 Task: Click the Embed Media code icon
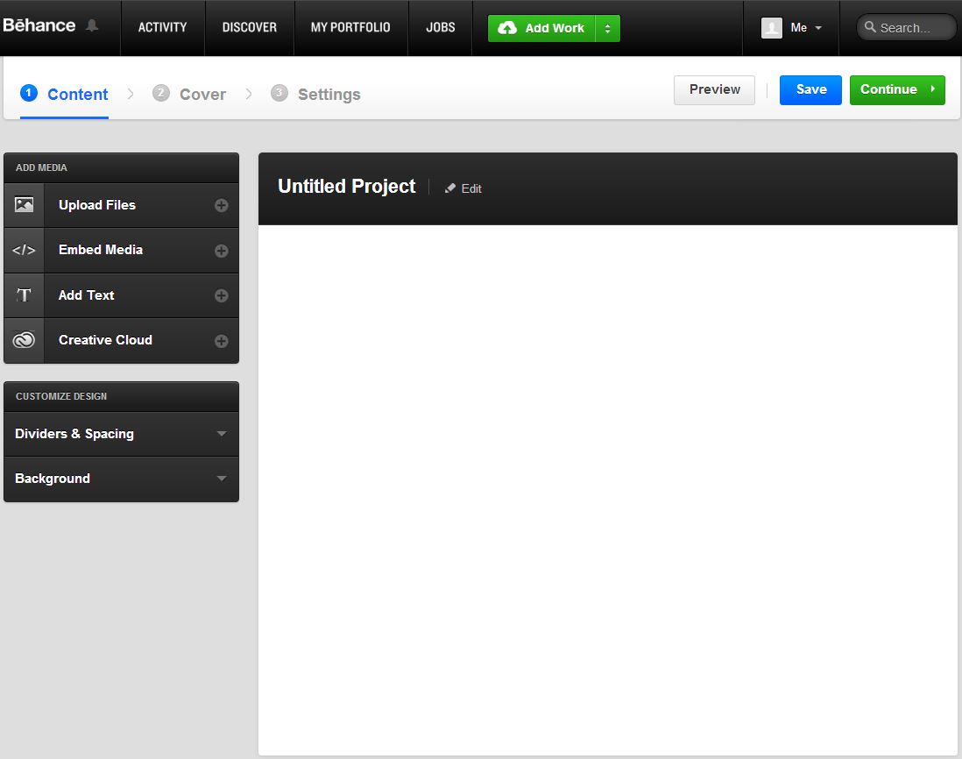(x=24, y=251)
